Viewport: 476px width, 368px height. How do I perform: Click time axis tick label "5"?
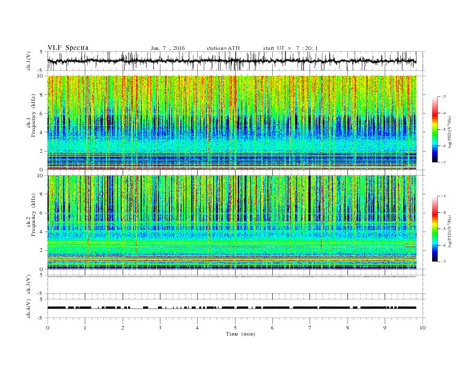pos(235,328)
